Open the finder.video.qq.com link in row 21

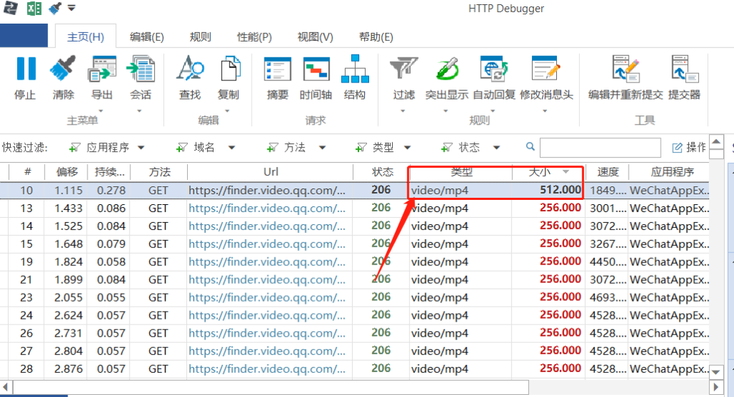click(x=267, y=279)
